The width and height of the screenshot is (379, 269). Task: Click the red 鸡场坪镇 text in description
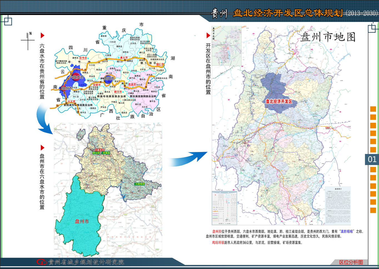pos(218,242)
